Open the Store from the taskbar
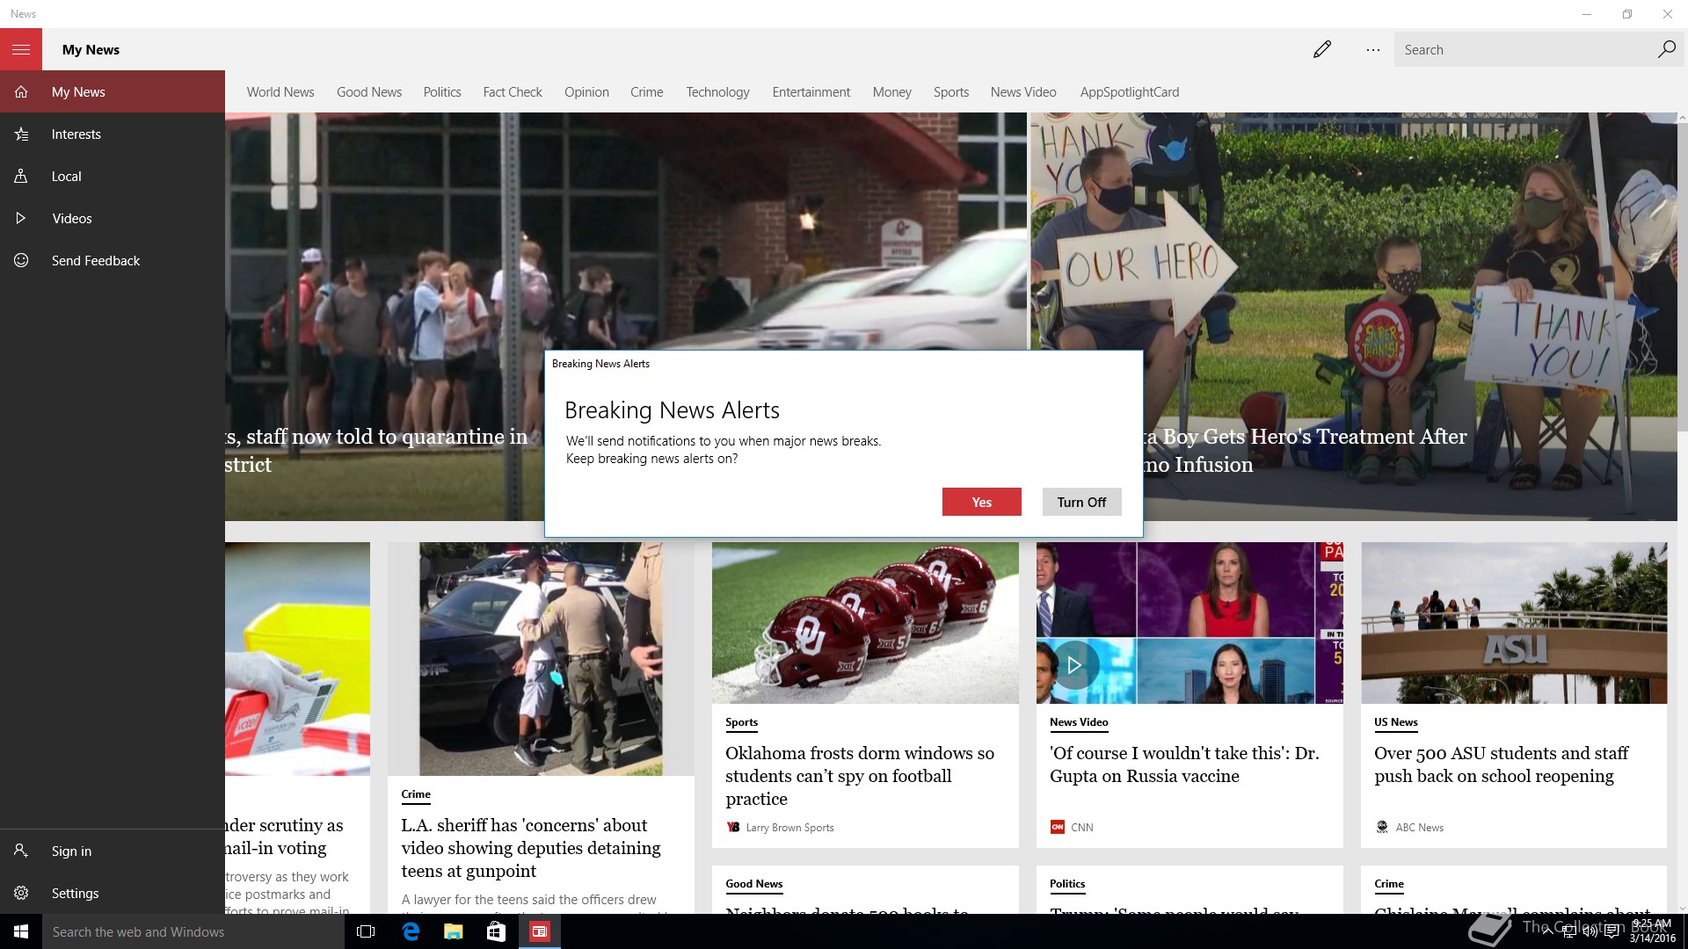The width and height of the screenshot is (1688, 949). 496,931
